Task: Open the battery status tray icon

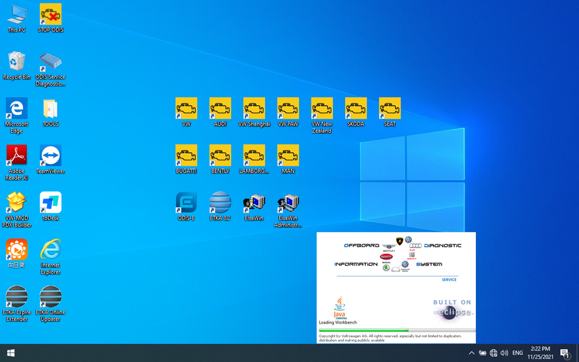Action: pos(482,353)
